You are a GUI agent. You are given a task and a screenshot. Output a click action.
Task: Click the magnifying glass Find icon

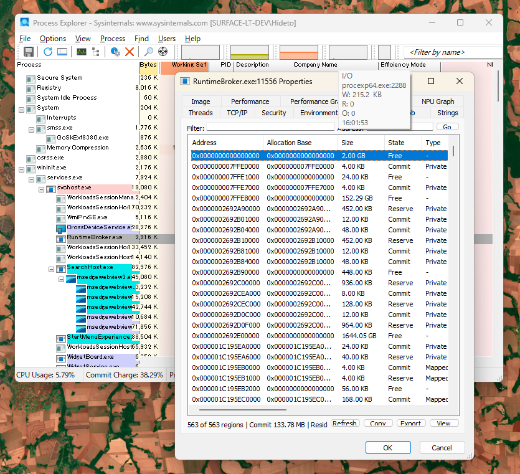coord(148,52)
